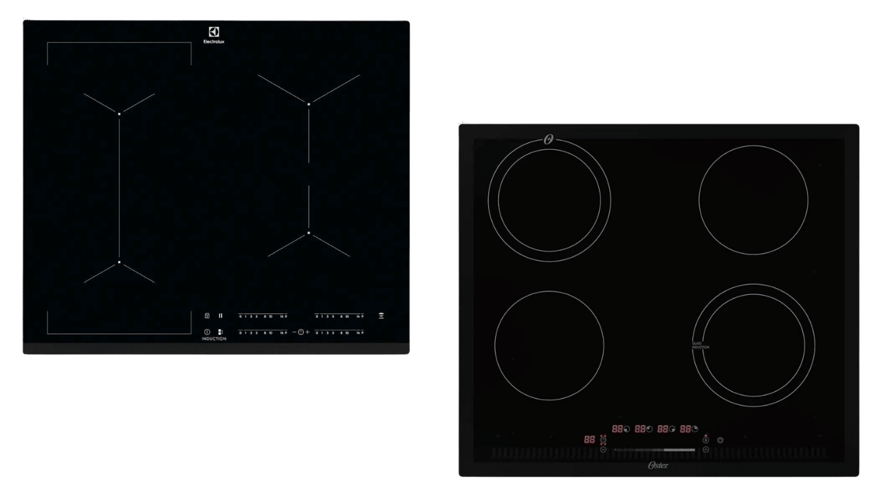Tap the timer clock icon between minus and plus
880x495 pixels.
pyautogui.click(x=300, y=332)
